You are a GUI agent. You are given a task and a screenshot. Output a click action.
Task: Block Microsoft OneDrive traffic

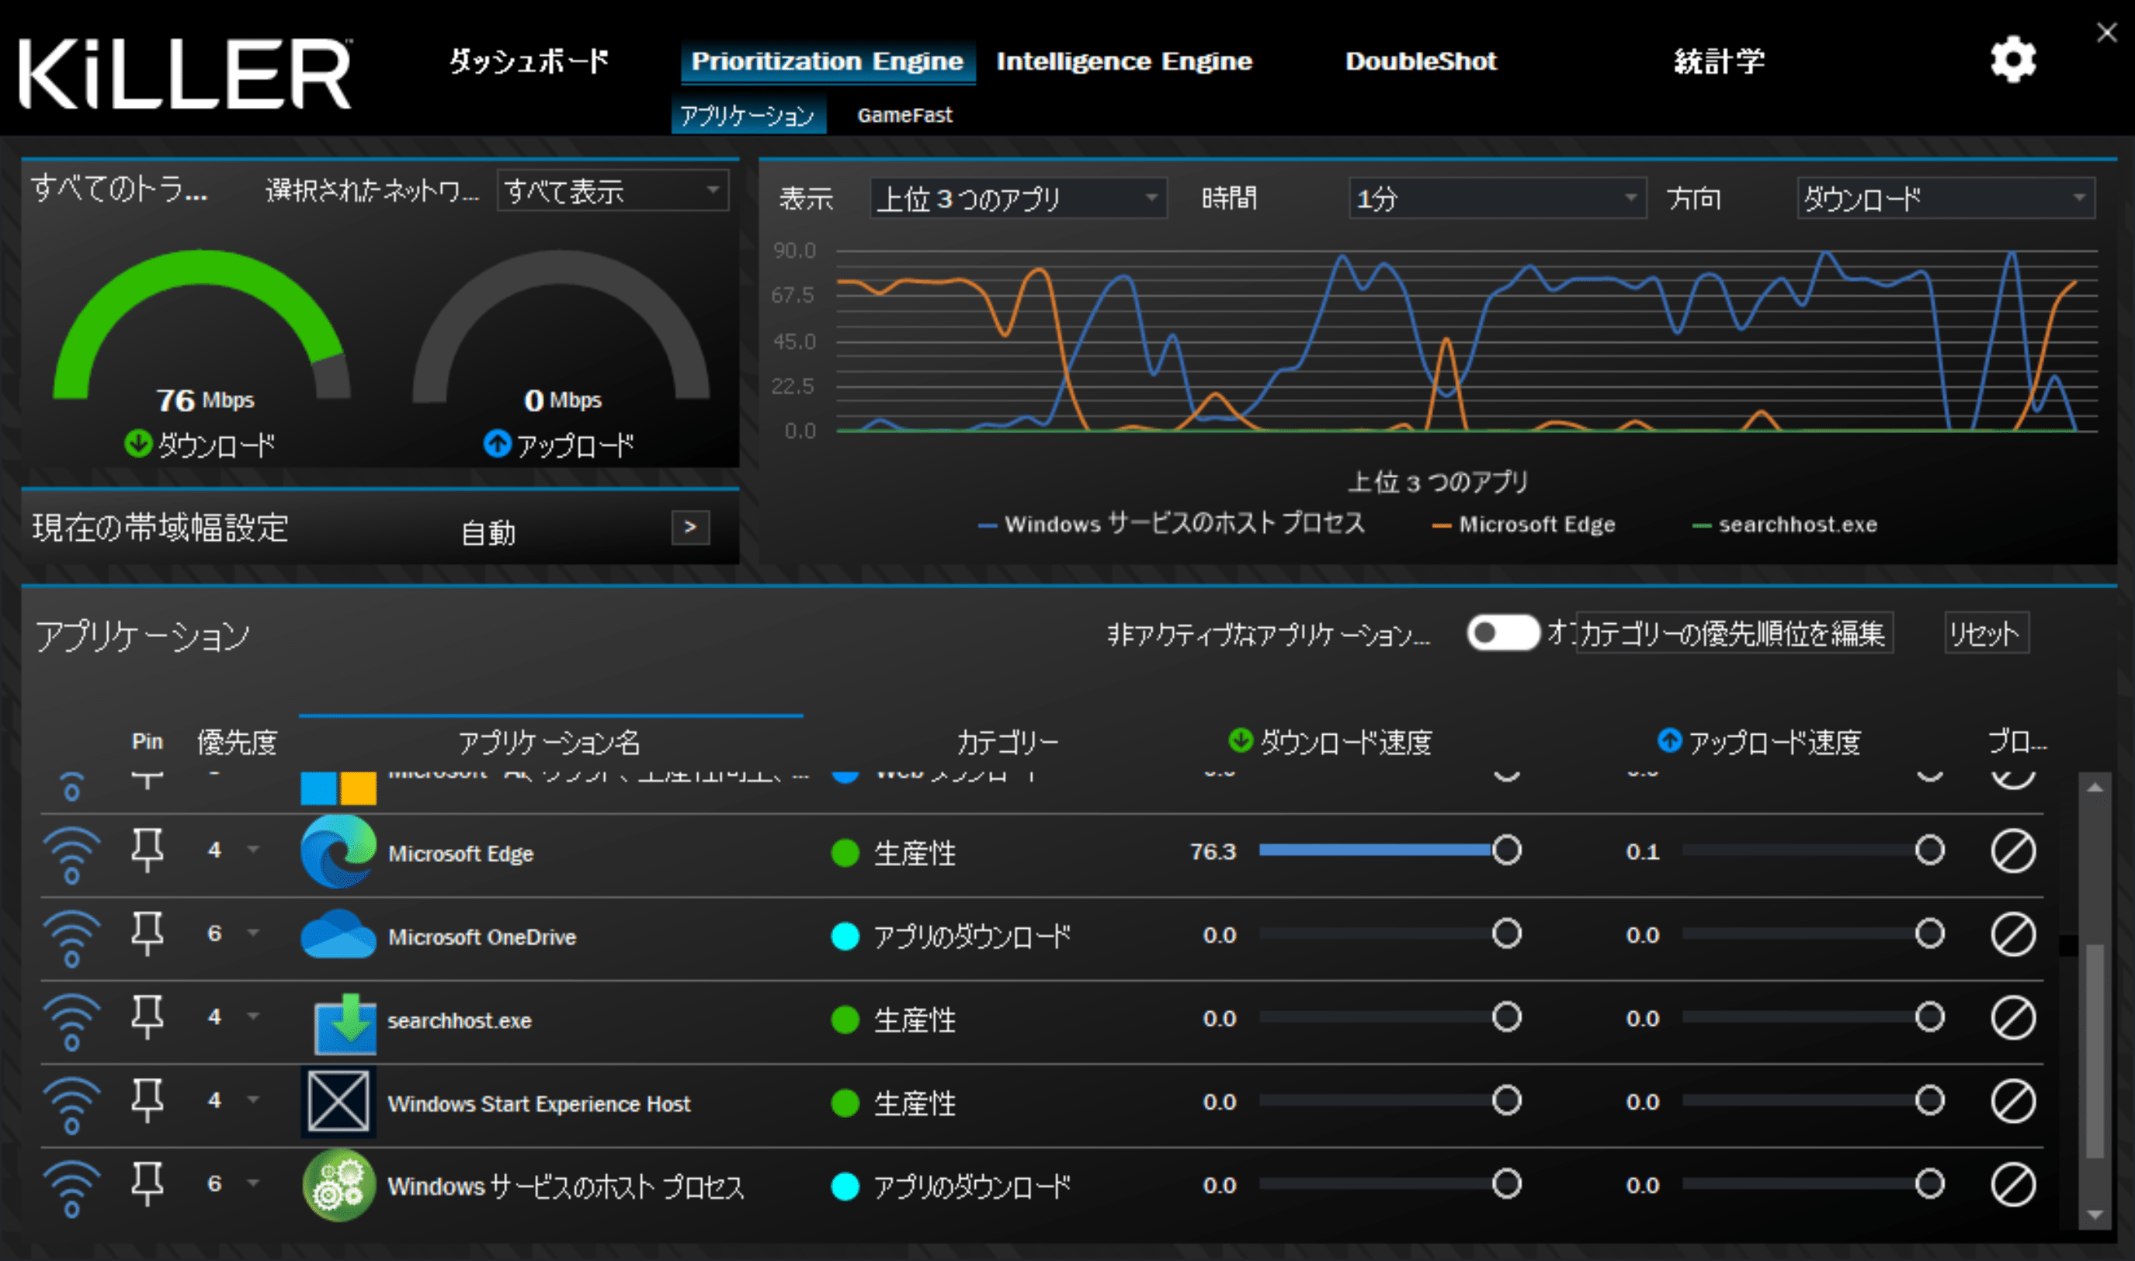pos(2012,935)
